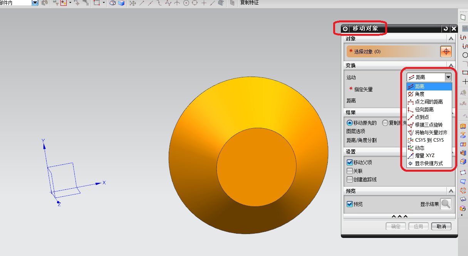Click the 选择对象 (0) selection field
Image resolution: width=468 pixels, height=256 pixels.
coord(393,52)
